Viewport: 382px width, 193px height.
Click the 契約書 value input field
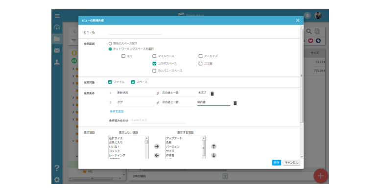pos(214,102)
